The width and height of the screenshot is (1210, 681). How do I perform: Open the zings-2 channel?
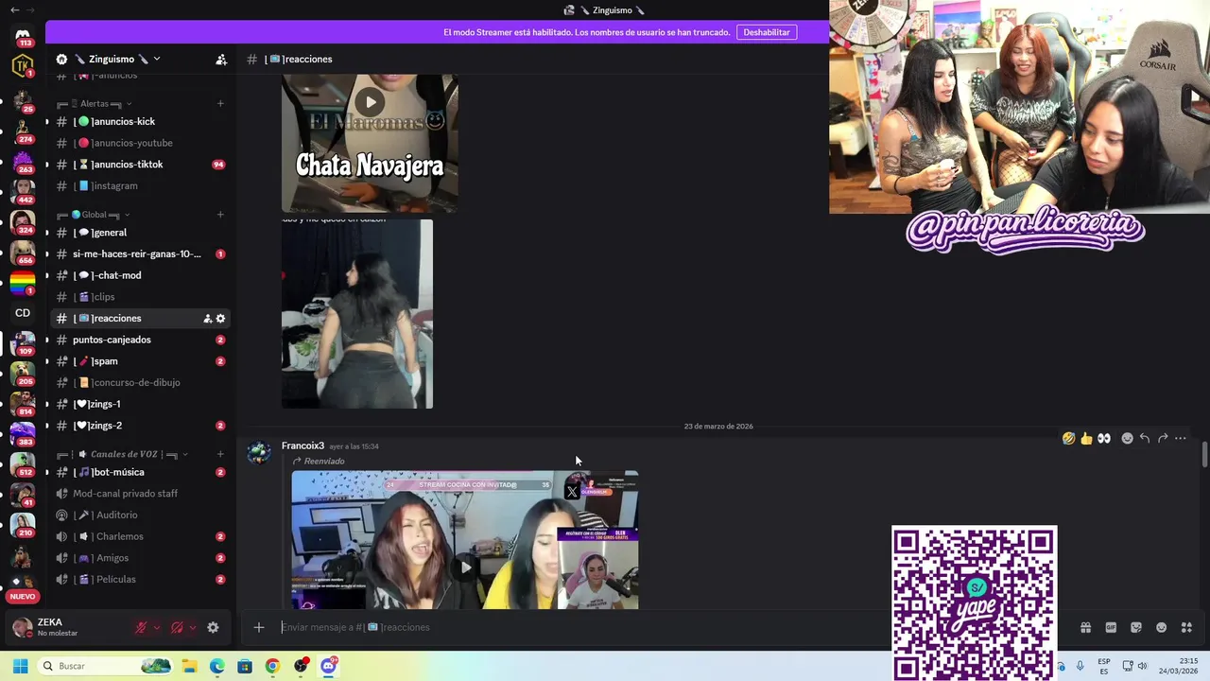point(139,426)
